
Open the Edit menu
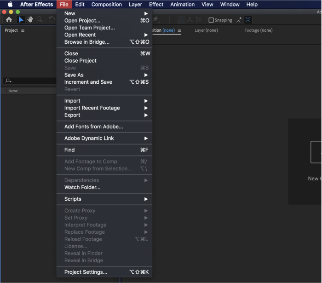pos(80,4)
